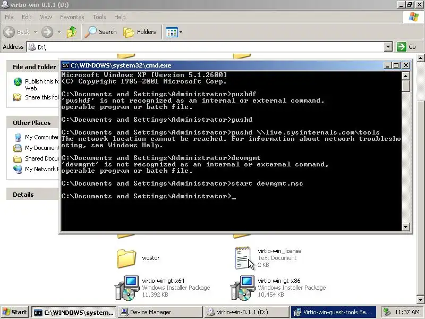Switch to Device Manager taskbar button
This screenshot has width=425, height=319.
click(160, 313)
